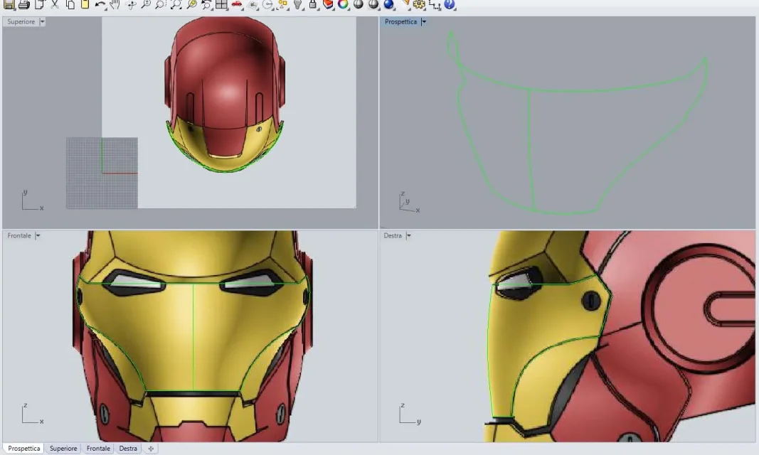Screen dimensions: 759x455
Task: Click the Undo View Change icon
Action: point(207,5)
